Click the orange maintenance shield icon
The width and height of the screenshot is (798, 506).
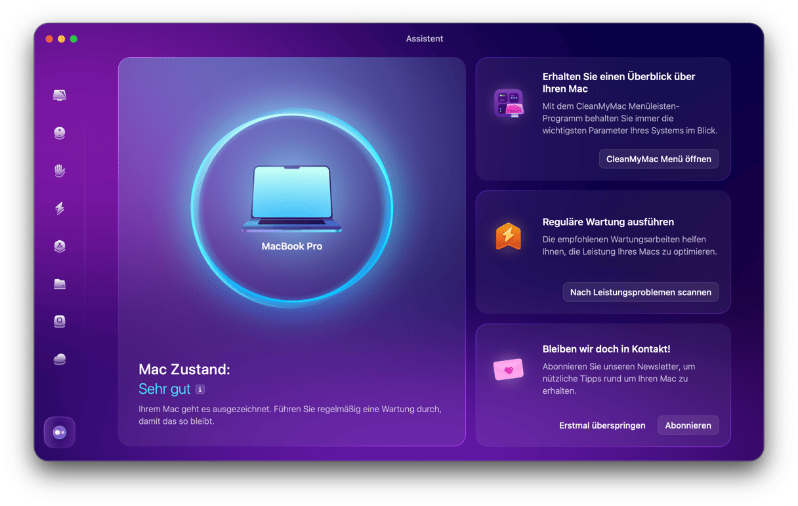(x=508, y=236)
